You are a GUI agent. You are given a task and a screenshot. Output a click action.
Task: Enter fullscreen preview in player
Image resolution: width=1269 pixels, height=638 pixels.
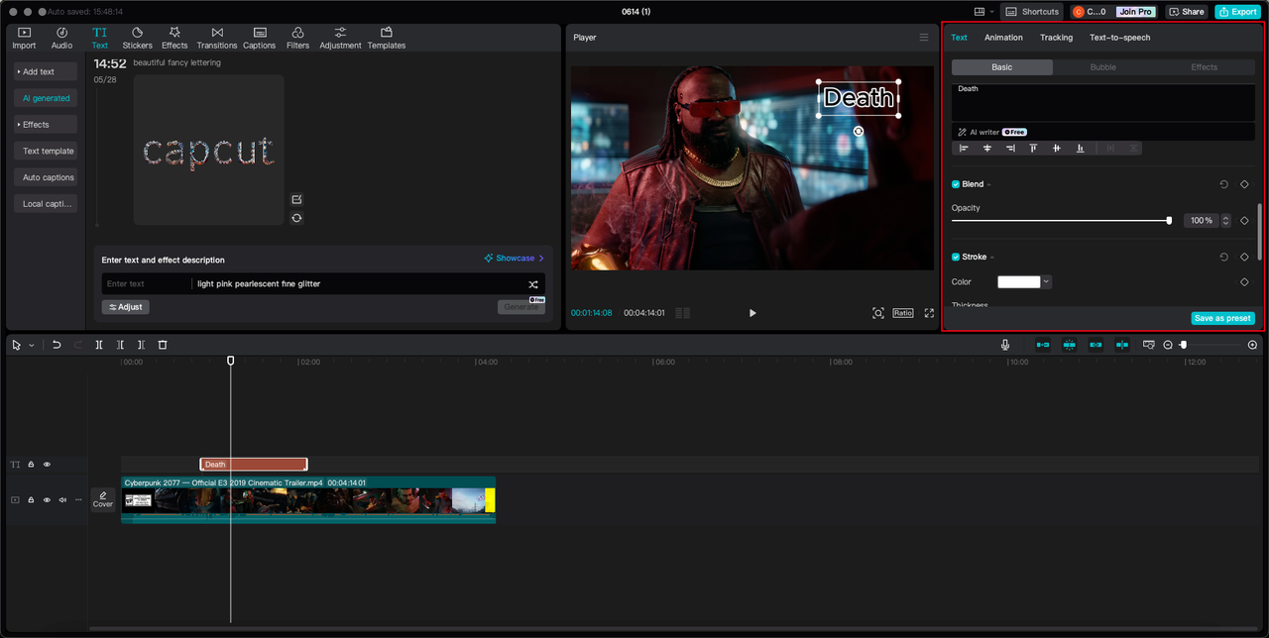[x=929, y=313]
